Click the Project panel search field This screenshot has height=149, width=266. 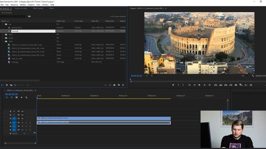point(13,17)
